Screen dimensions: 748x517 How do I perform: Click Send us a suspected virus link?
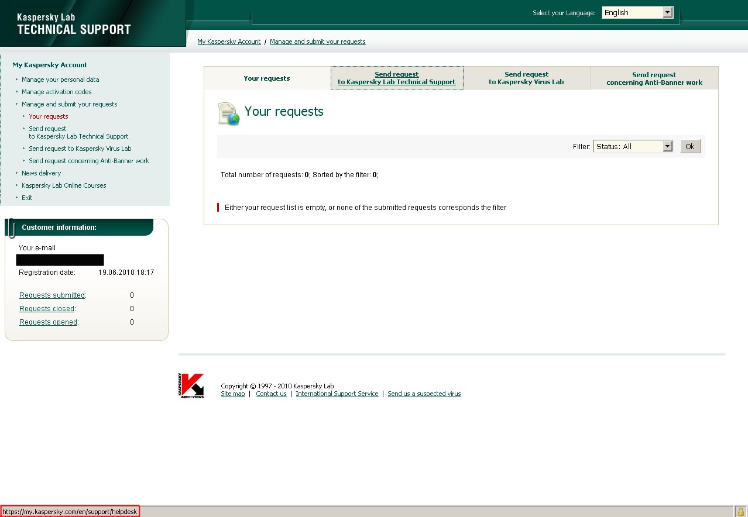point(424,394)
